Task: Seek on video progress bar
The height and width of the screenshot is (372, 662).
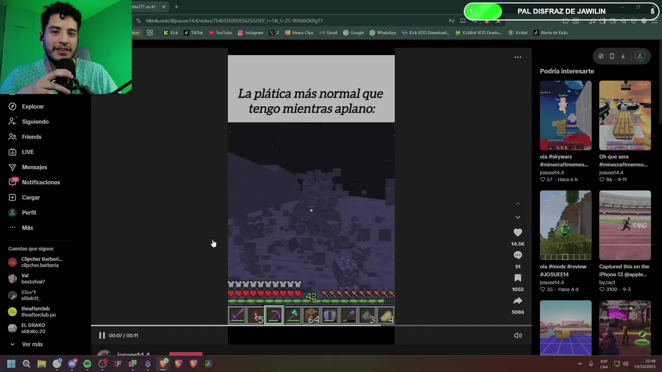Action: (311, 326)
